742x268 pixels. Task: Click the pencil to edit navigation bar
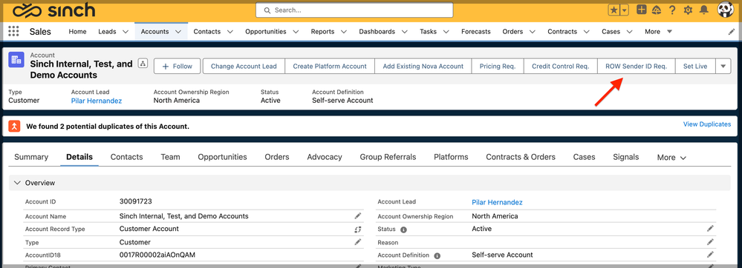[x=732, y=32]
